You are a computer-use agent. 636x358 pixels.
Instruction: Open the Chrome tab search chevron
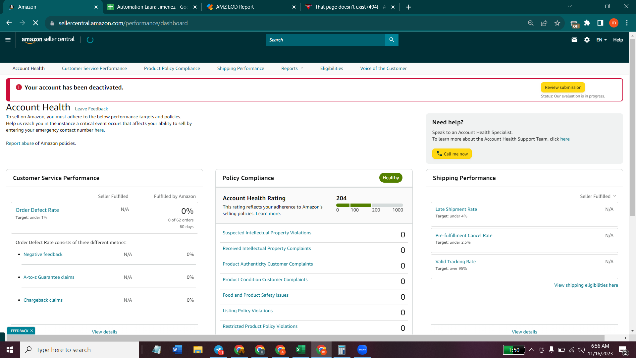pyautogui.click(x=569, y=6)
